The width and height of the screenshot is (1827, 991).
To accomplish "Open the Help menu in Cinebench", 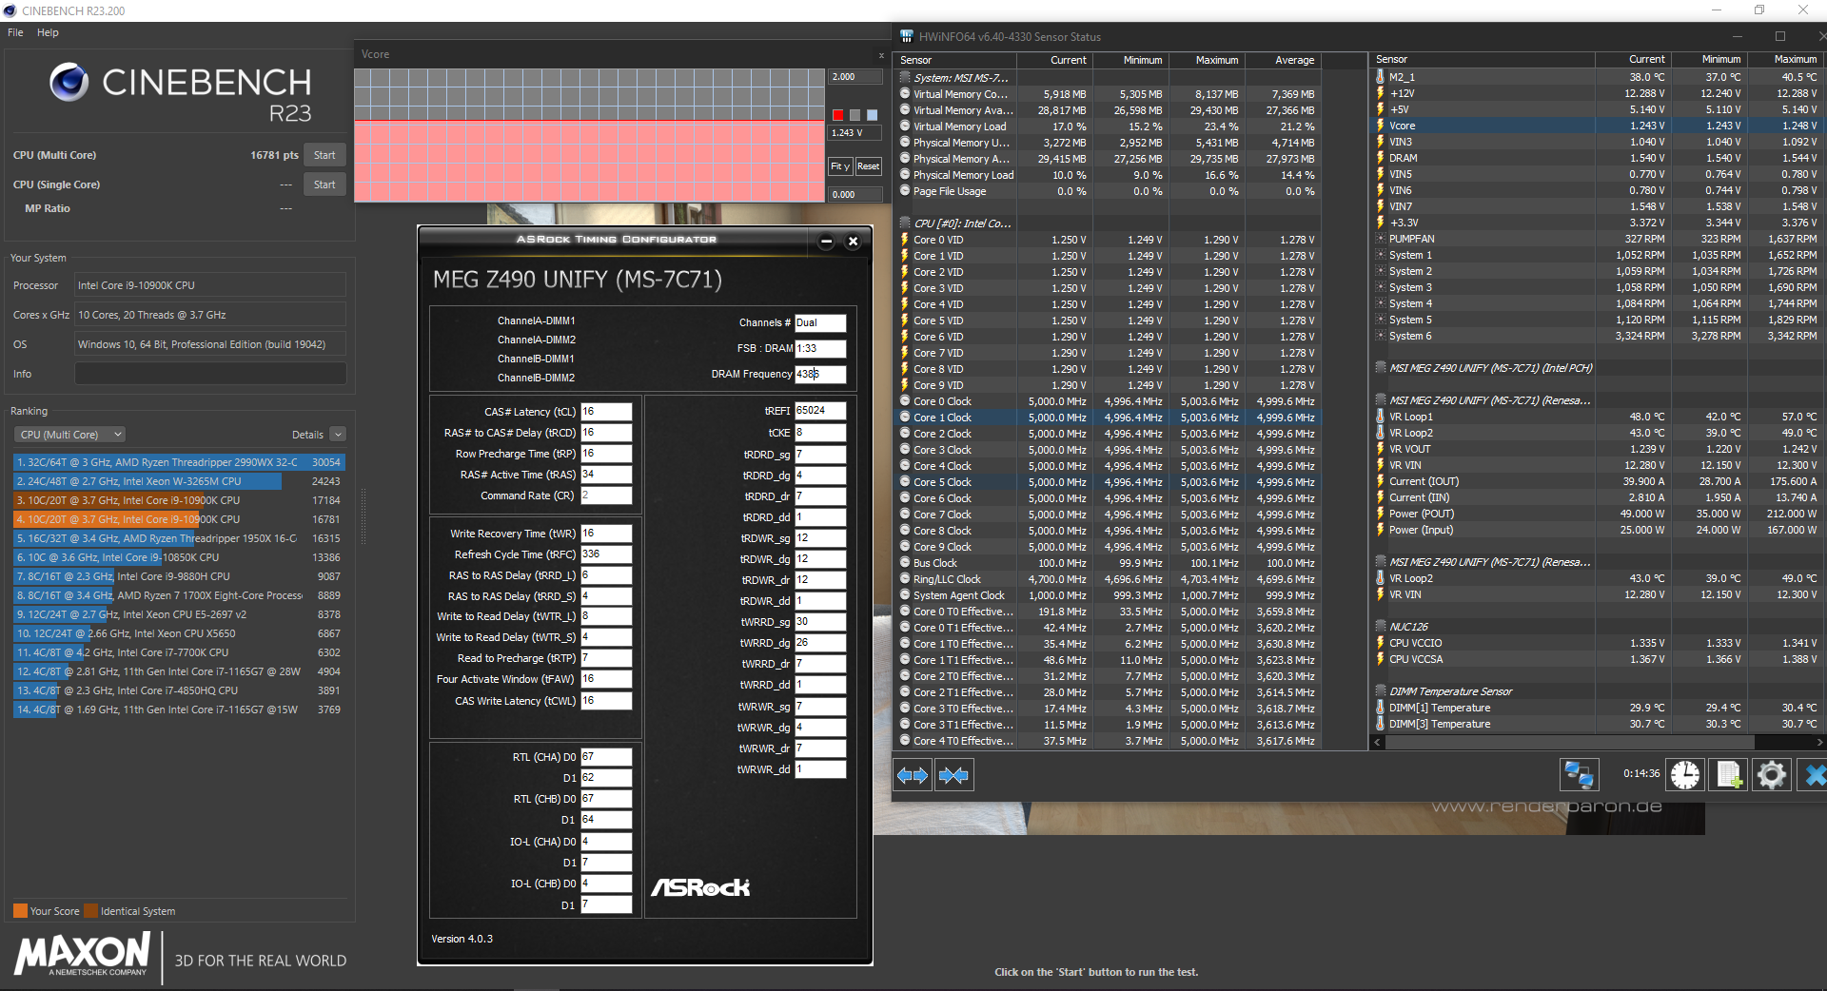I will coord(48,32).
